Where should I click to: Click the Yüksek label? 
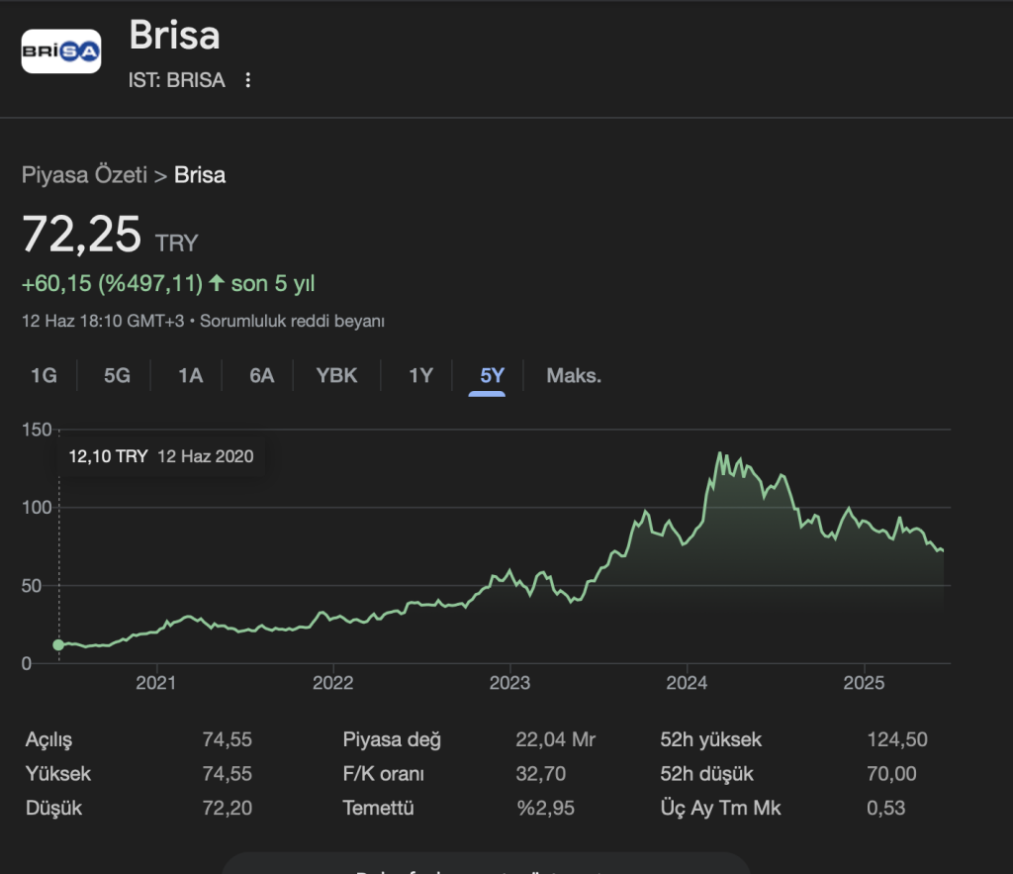(58, 774)
